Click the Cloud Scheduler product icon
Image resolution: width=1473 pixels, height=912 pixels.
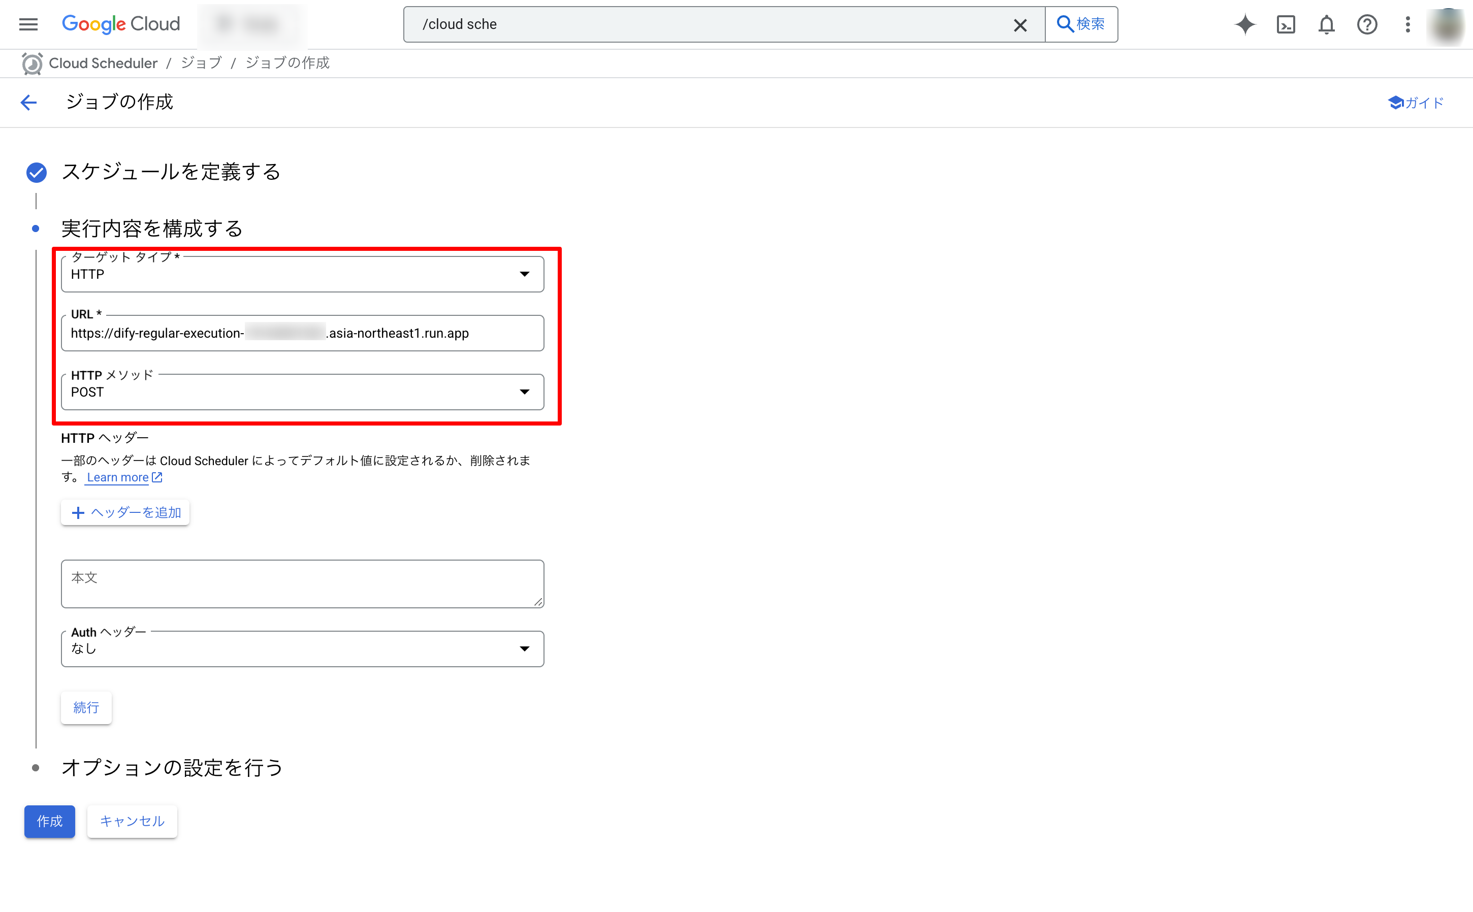32,63
